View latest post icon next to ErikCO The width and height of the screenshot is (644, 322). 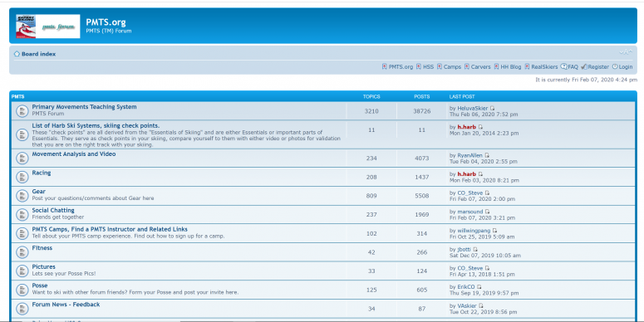coord(479,286)
